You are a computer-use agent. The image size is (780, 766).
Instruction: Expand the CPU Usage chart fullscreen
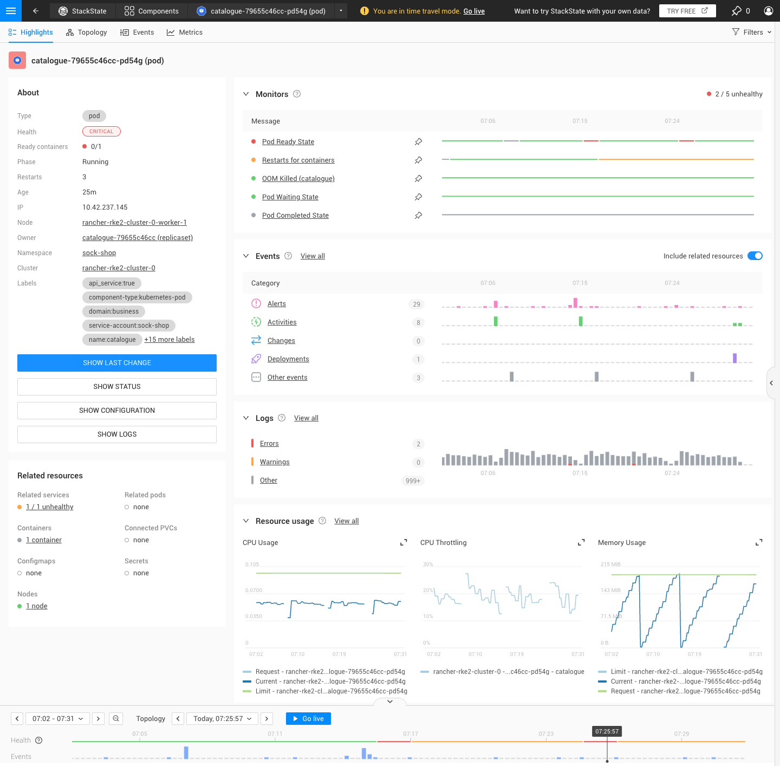pyautogui.click(x=404, y=543)
